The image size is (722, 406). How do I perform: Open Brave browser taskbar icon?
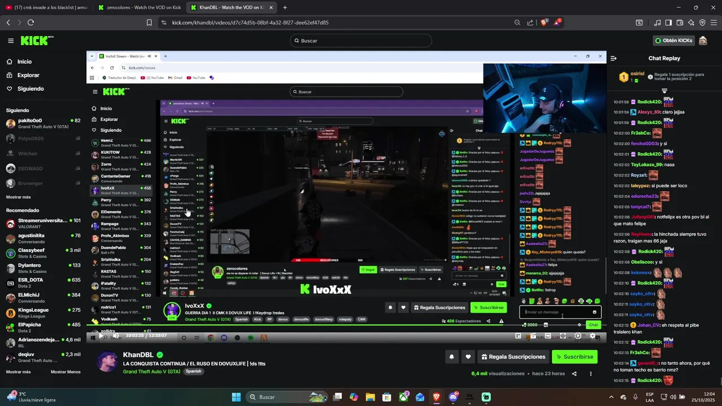[x=437, y=397]
